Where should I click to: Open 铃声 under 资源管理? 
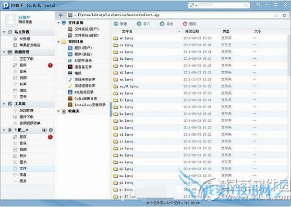pos(20,84)
